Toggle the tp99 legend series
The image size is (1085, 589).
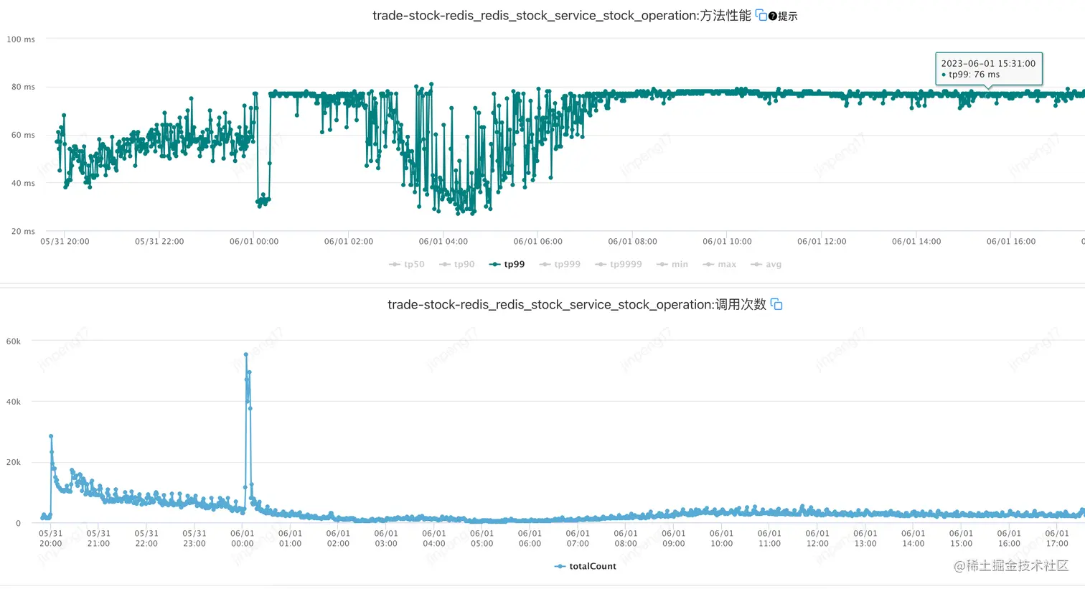[507, 264]
